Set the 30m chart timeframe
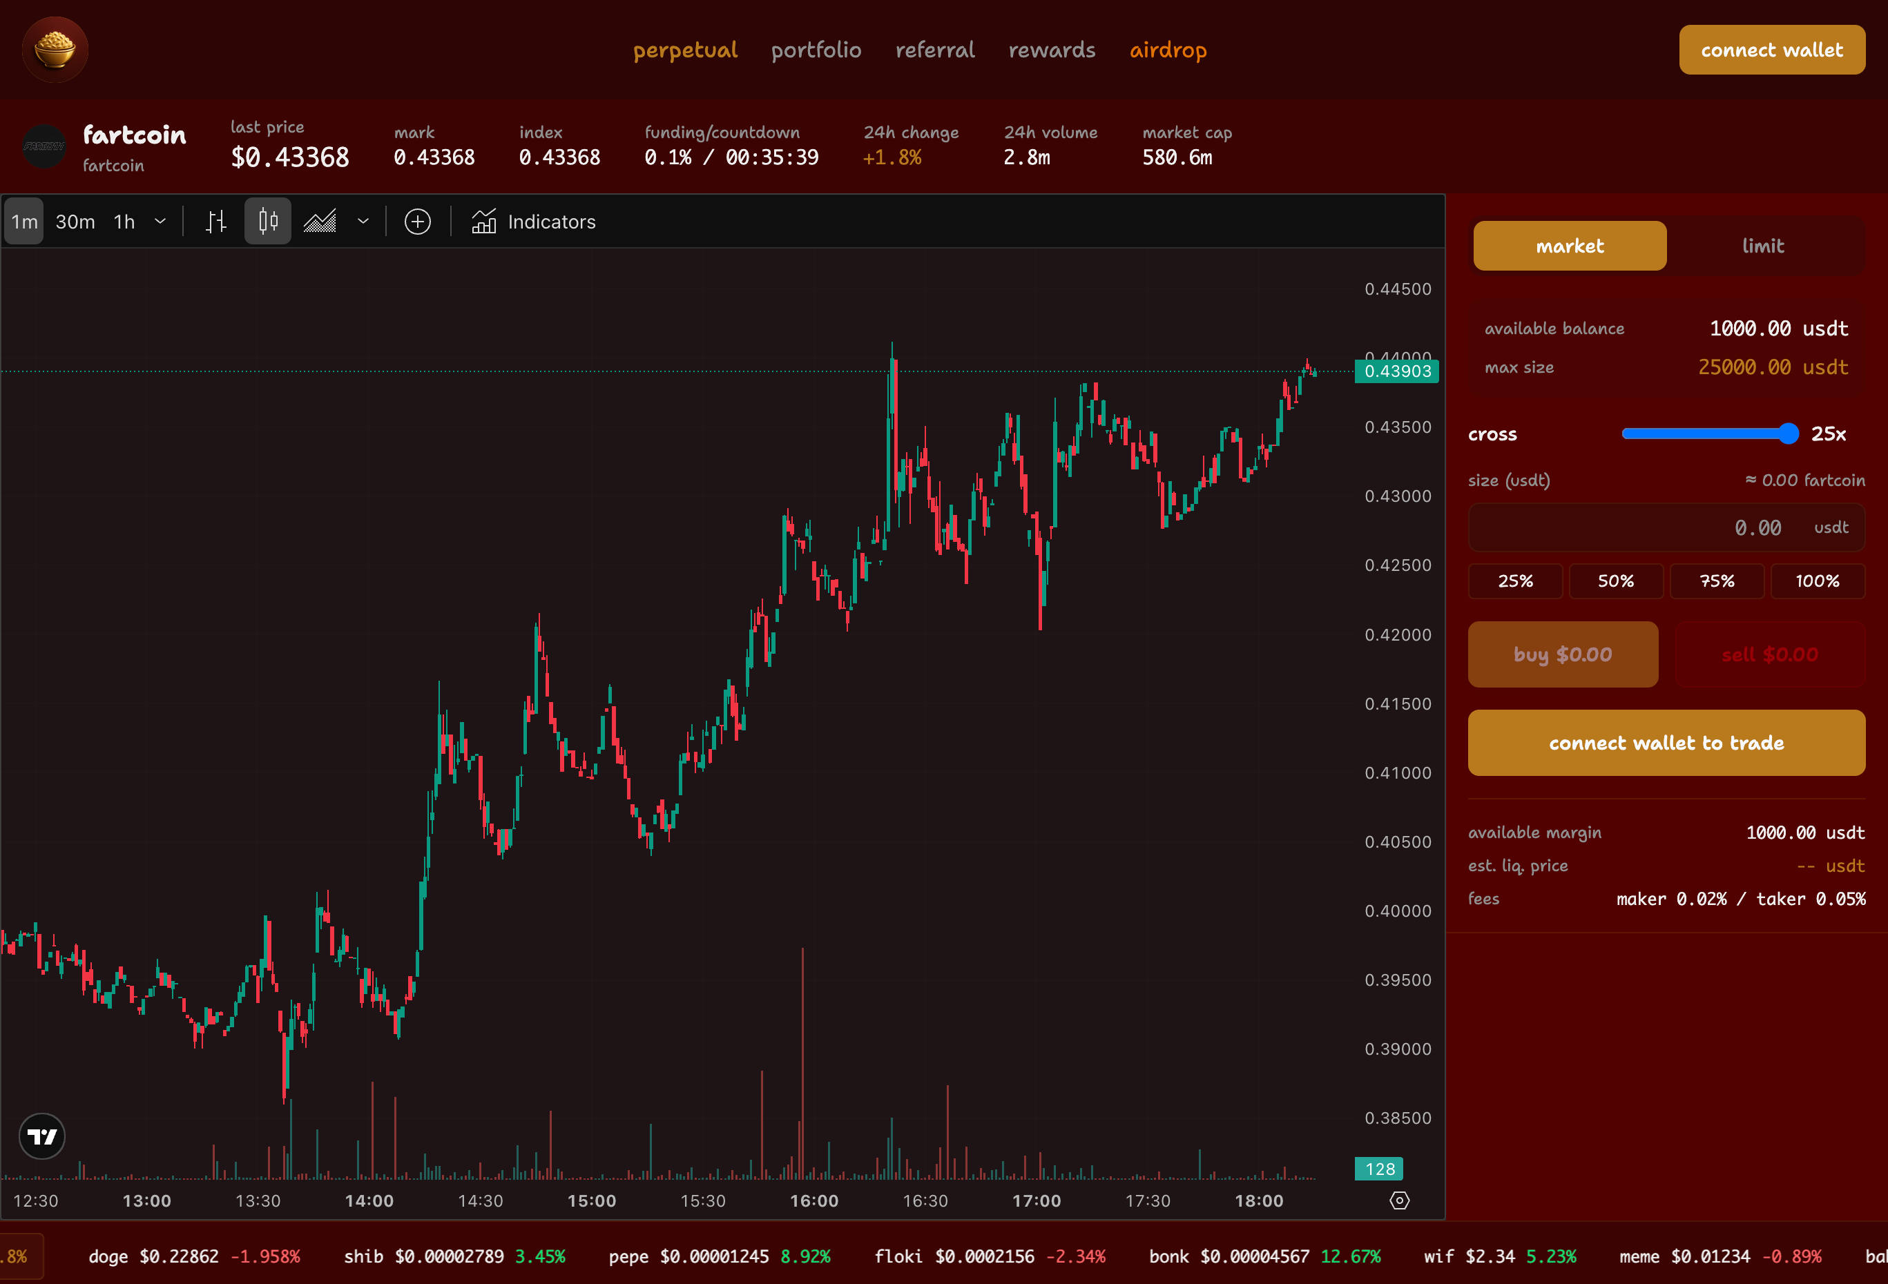 (x=75, y=222)
